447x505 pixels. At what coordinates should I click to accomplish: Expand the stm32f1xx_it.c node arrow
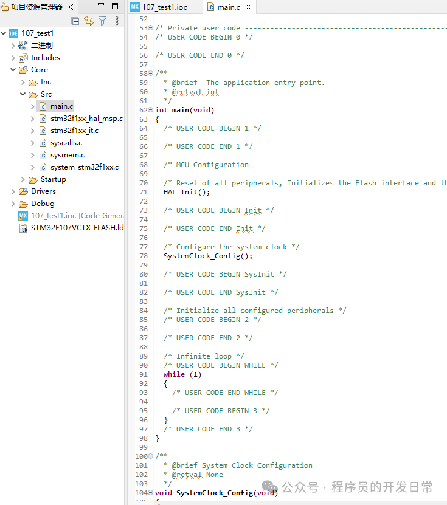click(x=33, y=131)
